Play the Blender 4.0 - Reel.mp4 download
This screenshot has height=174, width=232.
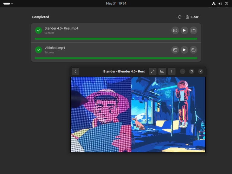pos(184,31)
